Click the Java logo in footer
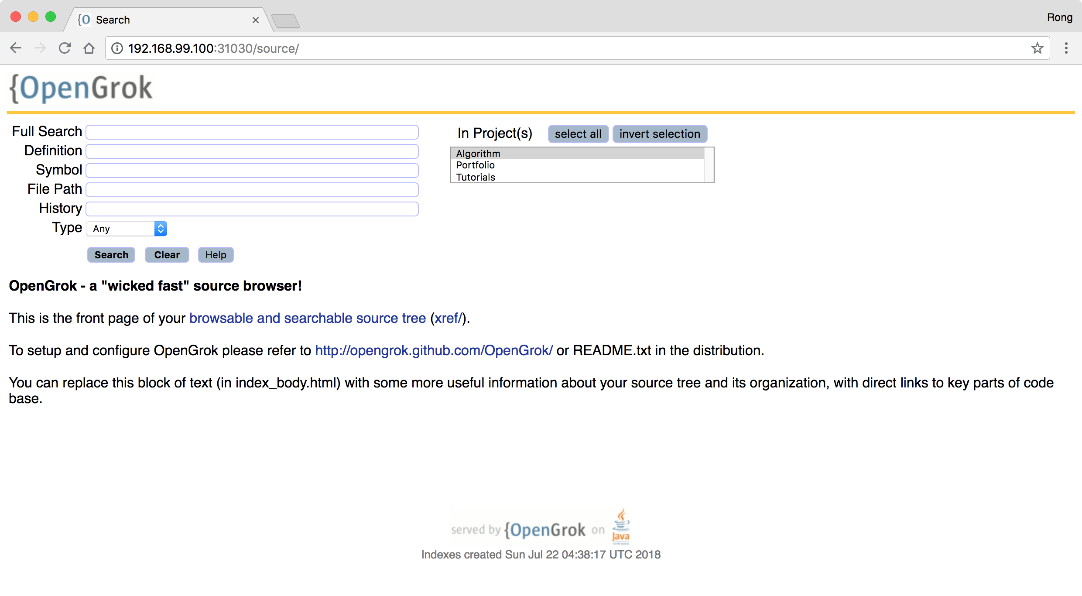The image size is (1082, 596). click(x=621, y=526)
